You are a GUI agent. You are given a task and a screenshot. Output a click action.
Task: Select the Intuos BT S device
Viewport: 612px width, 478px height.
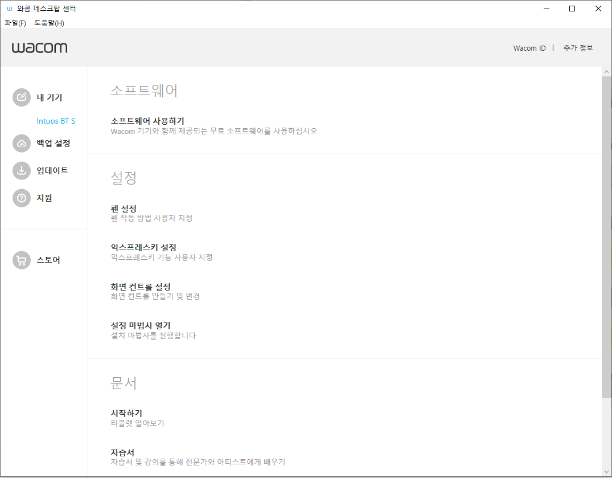tap(56, 121)
